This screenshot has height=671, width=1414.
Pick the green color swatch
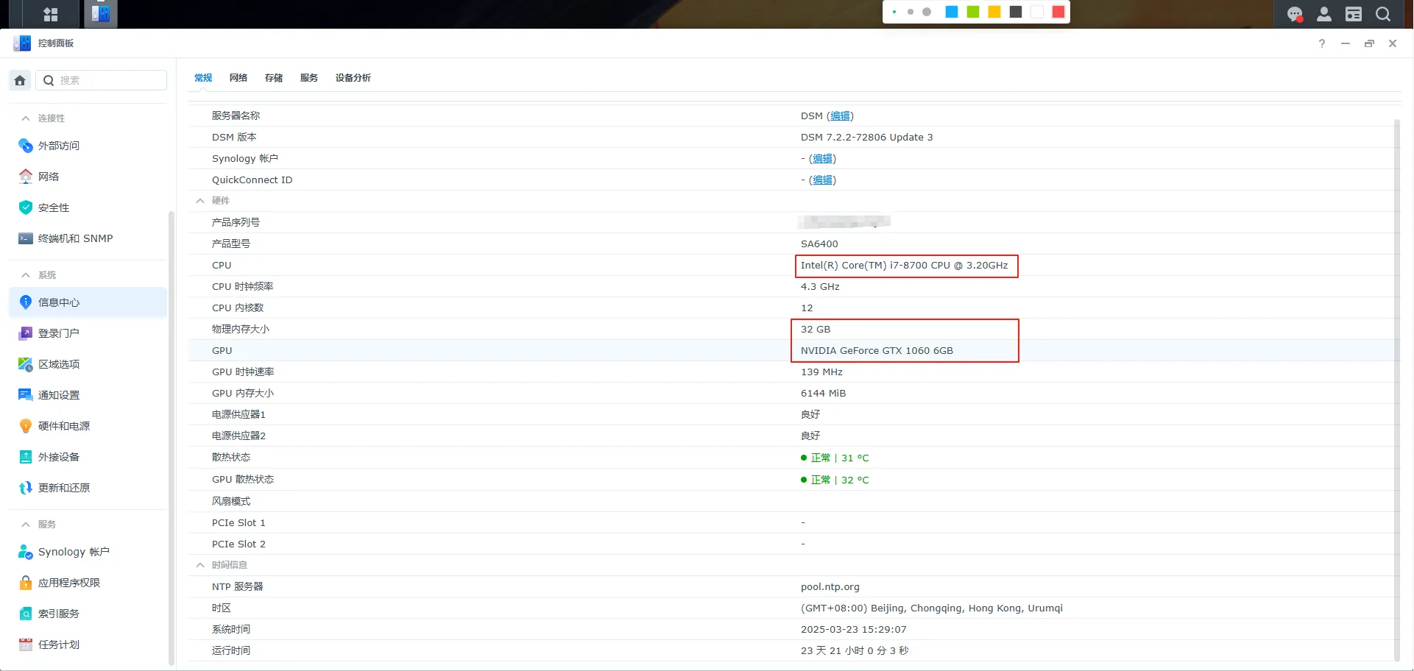pos(973,12)
